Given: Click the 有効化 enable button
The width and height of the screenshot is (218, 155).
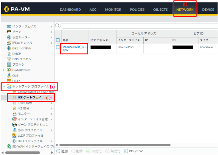Looking at the screenshot, I should click(x=94, y=151).
